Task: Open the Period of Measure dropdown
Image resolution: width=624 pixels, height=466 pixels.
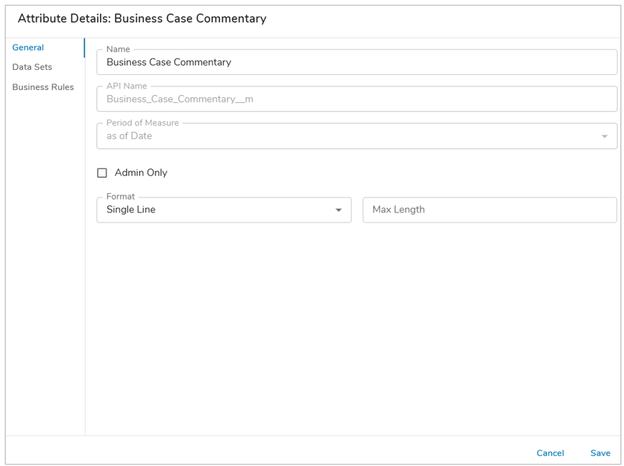Action: (356, 136)
